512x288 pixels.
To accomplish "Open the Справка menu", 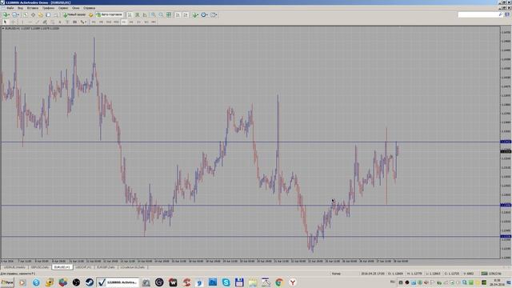I will pos(89,8).
